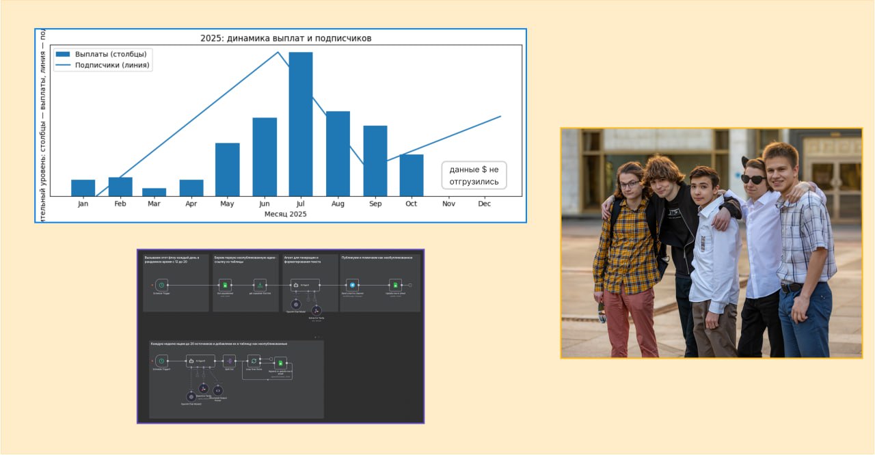Select the OpenAI Chat Model node in top workflow

coord(295,303)
